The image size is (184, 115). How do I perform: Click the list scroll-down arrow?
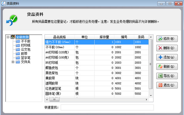click(151, 96)
